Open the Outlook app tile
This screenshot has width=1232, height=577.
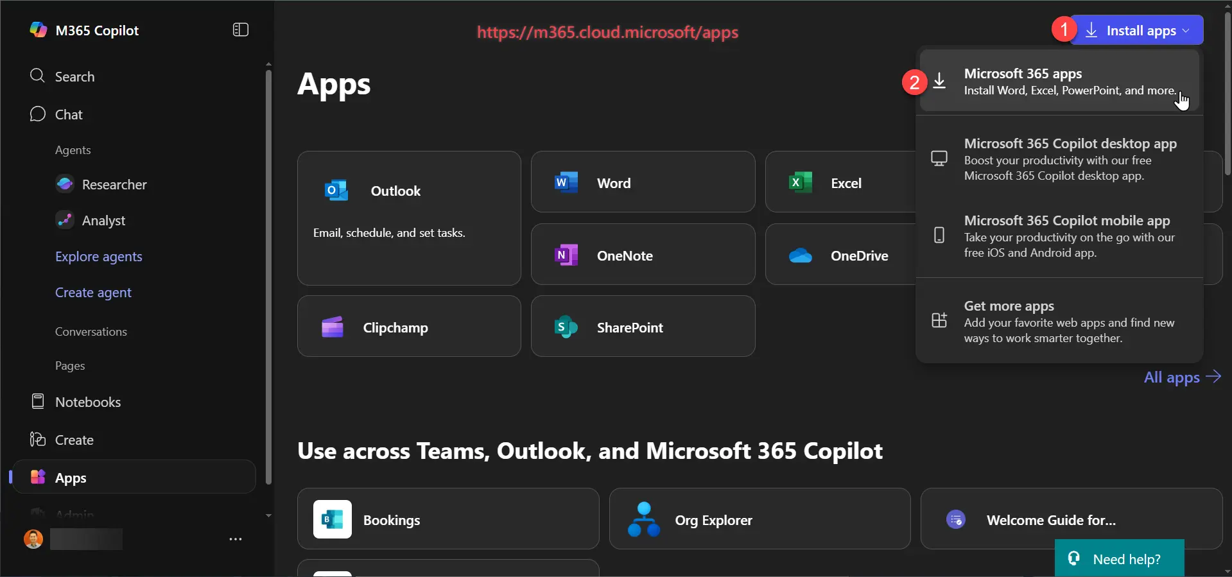[408, 218]
